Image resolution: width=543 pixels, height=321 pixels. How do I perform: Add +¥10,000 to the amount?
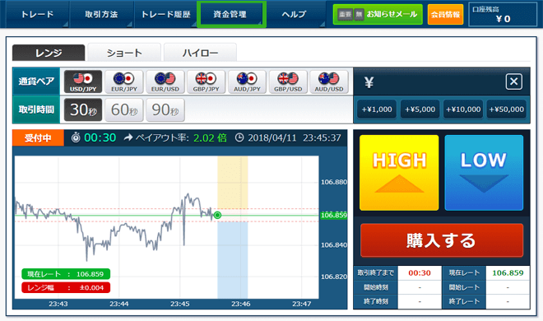coord(463,109)
